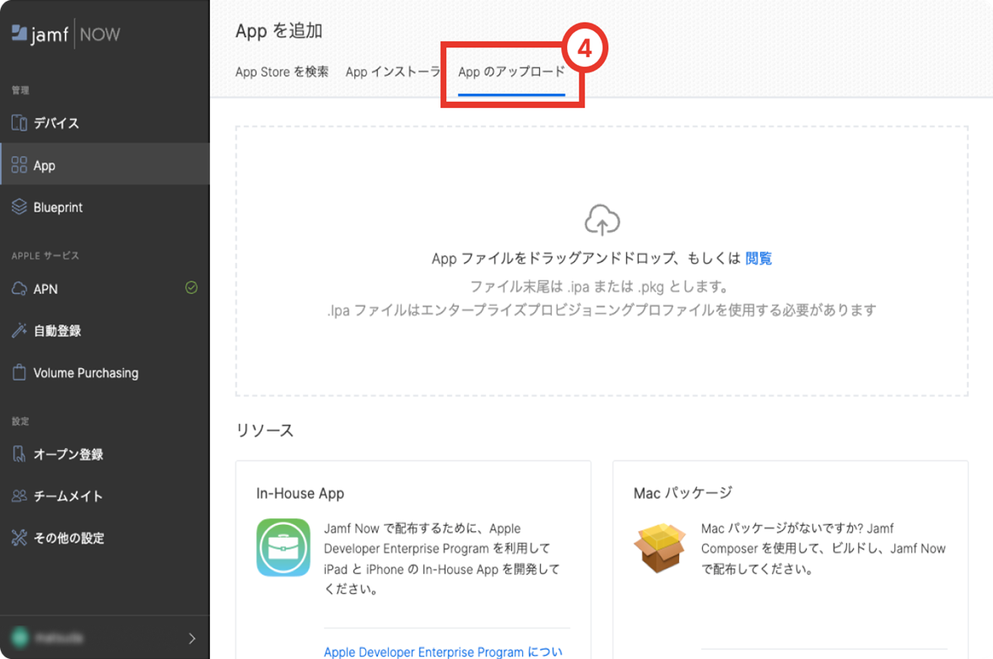
Task: Switch to App インストーラ tab
Action: pos(392,72)
